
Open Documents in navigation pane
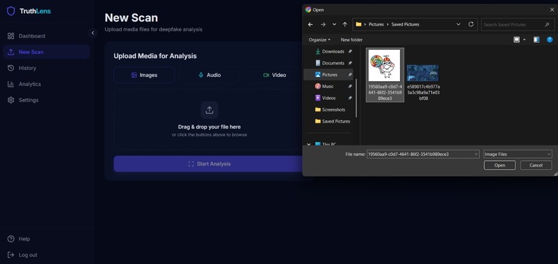(x=333, y=63)
